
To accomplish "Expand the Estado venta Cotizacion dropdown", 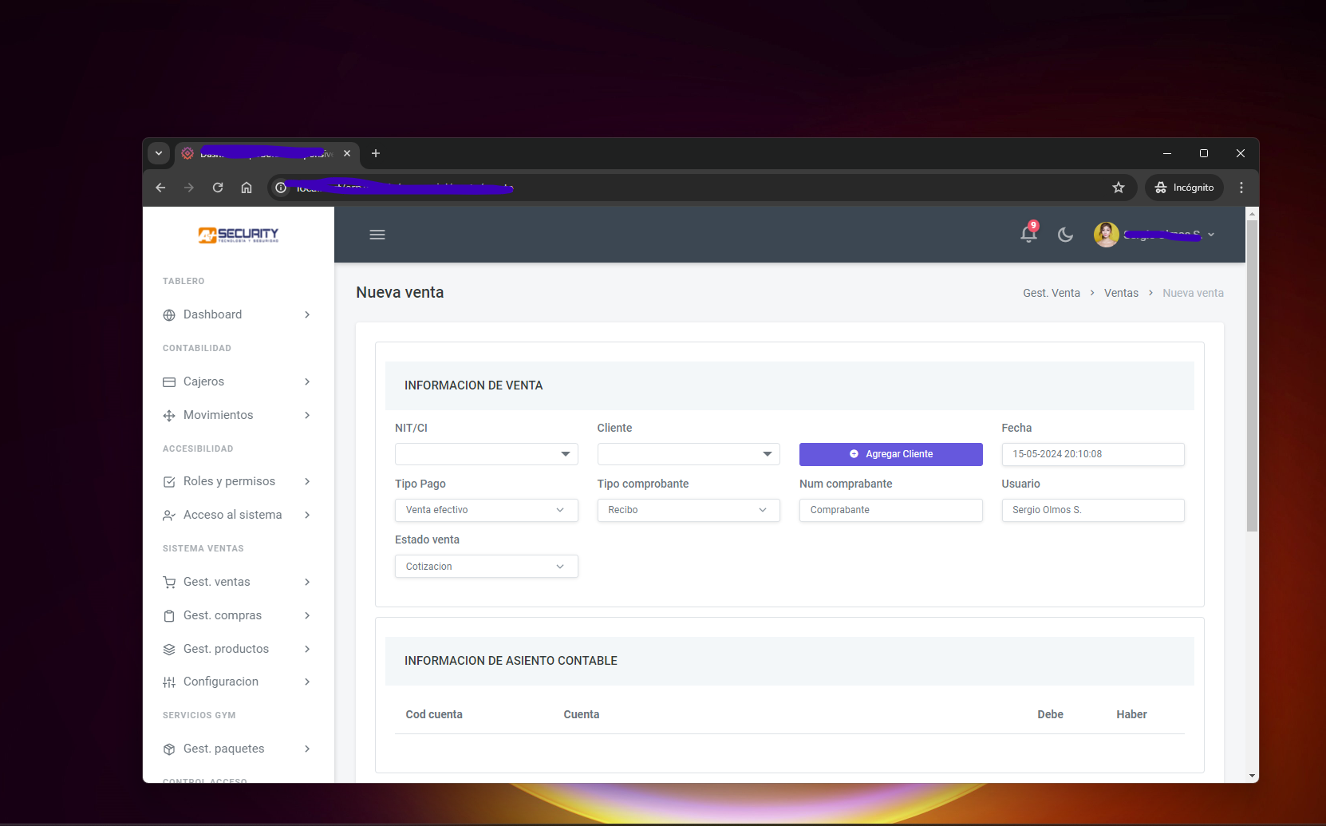I will [486, 567].
